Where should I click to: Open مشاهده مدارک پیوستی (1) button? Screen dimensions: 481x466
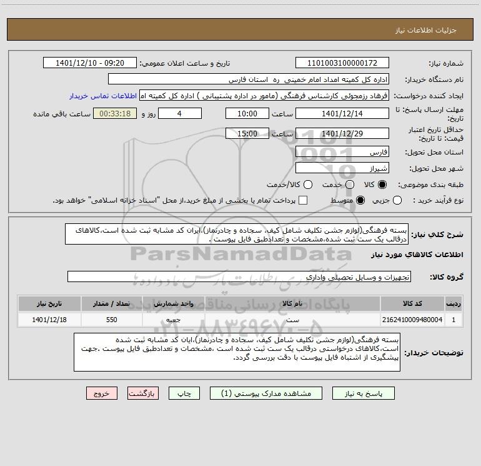(x=266, y=393)
